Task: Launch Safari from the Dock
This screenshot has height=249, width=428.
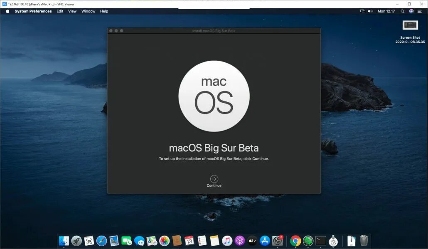Action: (x=101, y=241)
